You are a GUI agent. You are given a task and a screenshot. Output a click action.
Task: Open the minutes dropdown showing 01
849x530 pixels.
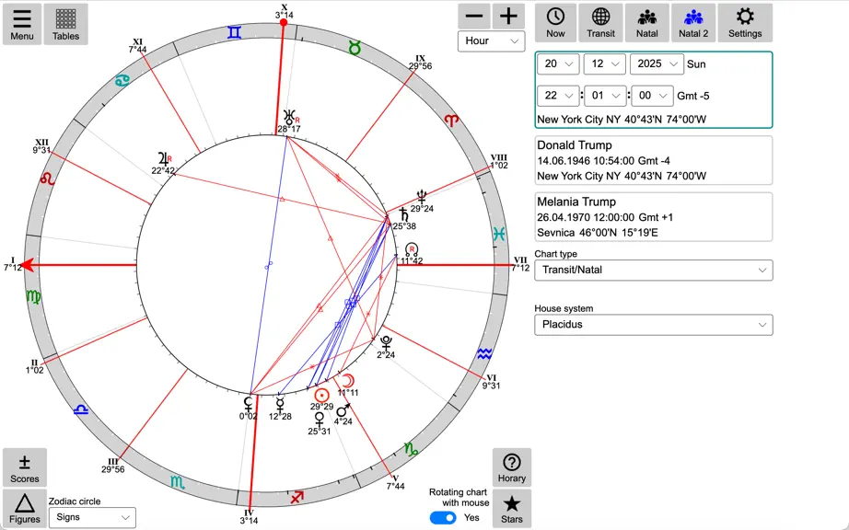(x=605, y=96)
